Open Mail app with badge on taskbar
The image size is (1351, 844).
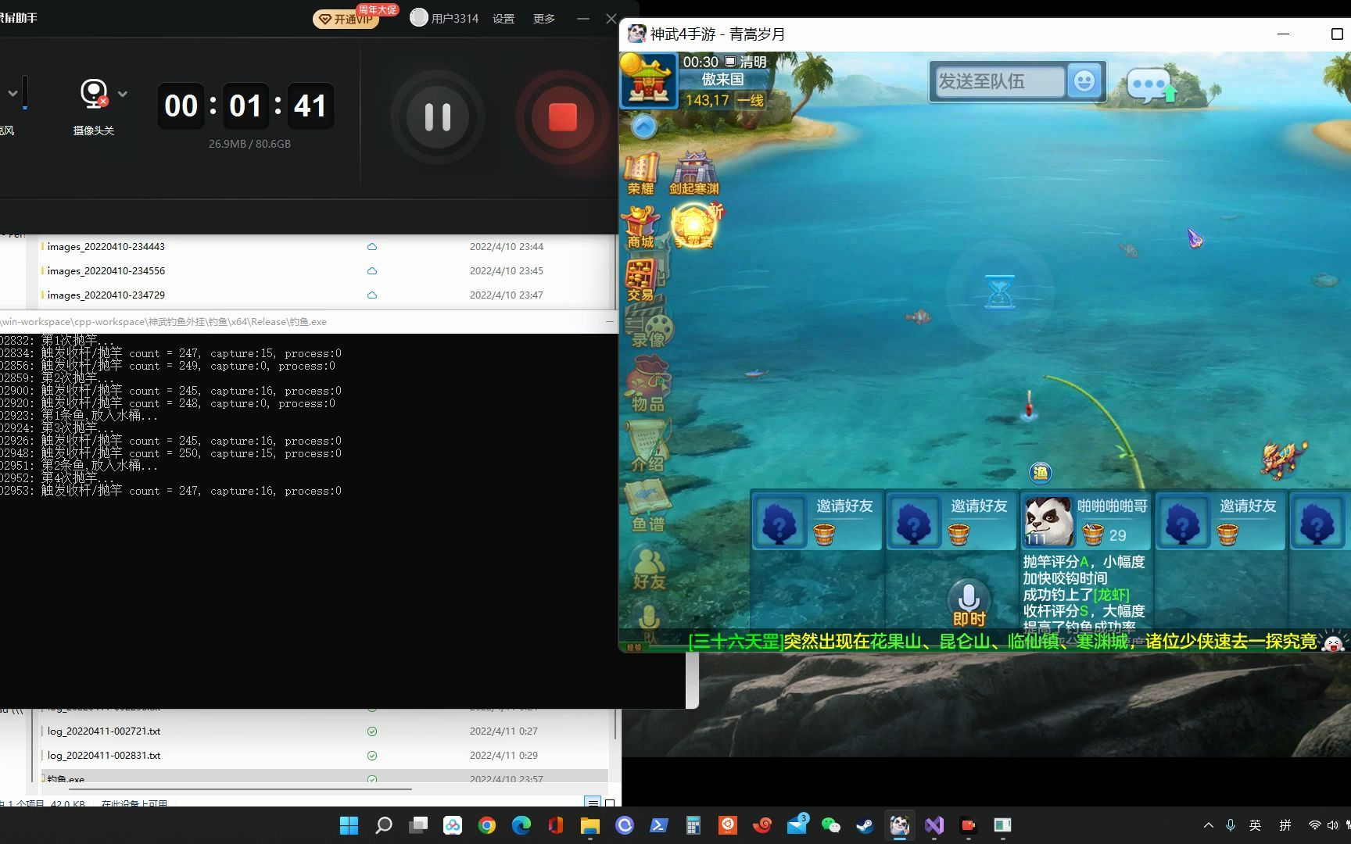pos(797,824)
